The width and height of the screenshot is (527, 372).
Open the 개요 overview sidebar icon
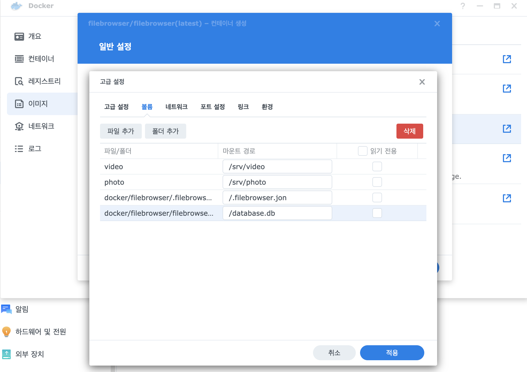pyautogui.click(x=19, y=36)
